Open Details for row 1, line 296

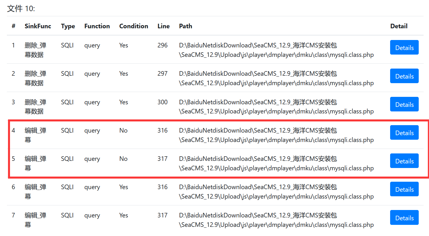404,47
